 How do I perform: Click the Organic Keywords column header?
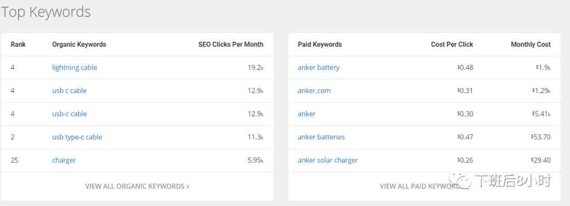click(x=79, y=44)
